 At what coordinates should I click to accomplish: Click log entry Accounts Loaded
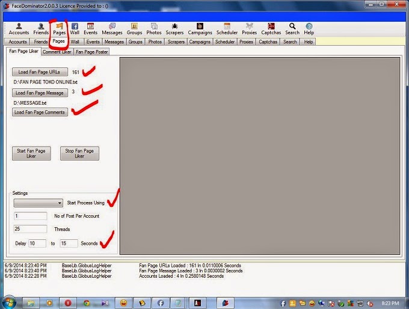click(181, 276)
